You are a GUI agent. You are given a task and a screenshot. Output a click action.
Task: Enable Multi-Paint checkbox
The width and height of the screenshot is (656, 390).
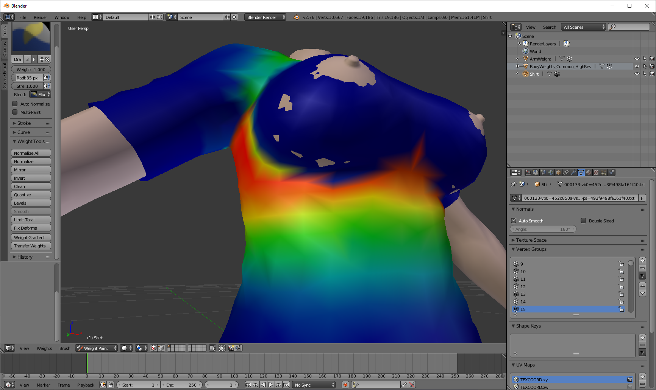[x=15, y=112]
